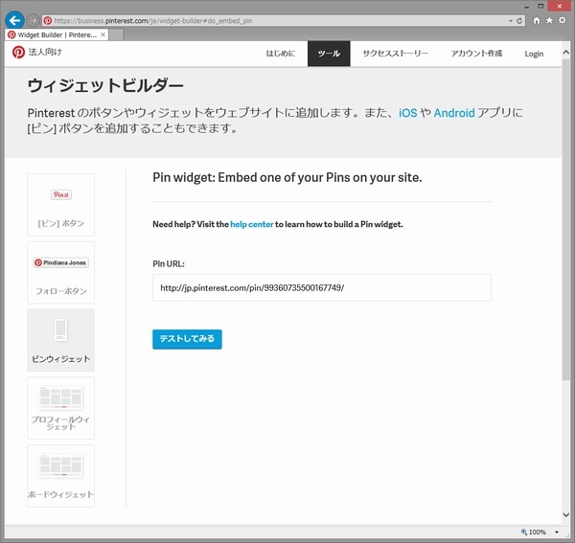Click the ウィジェットビルダー page heading

point(105,86)
